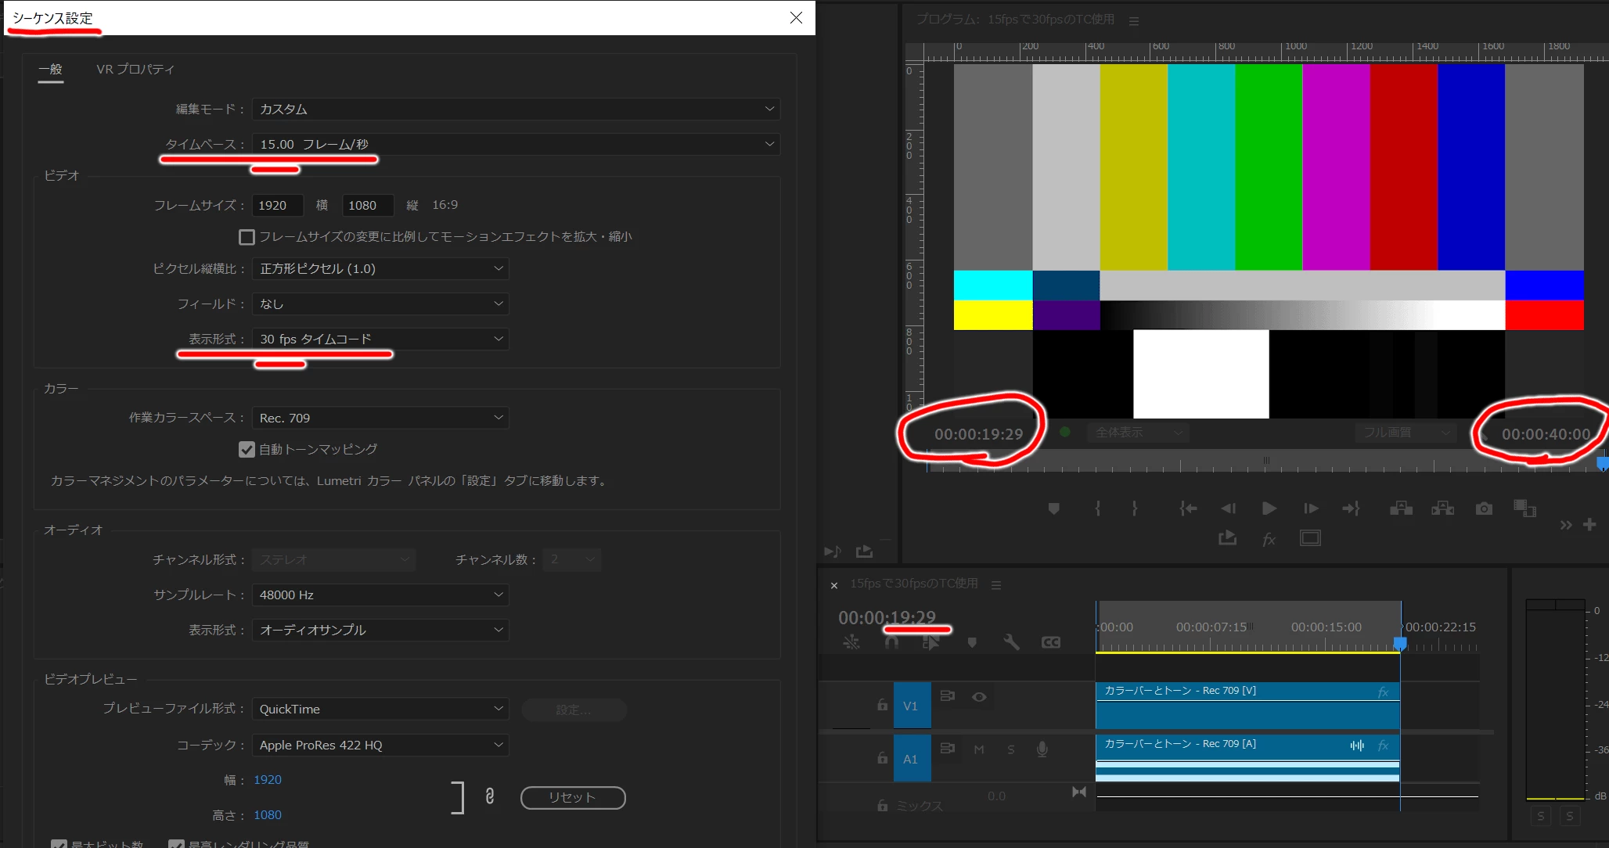Click Go to In point icon

coord(1188,508)
